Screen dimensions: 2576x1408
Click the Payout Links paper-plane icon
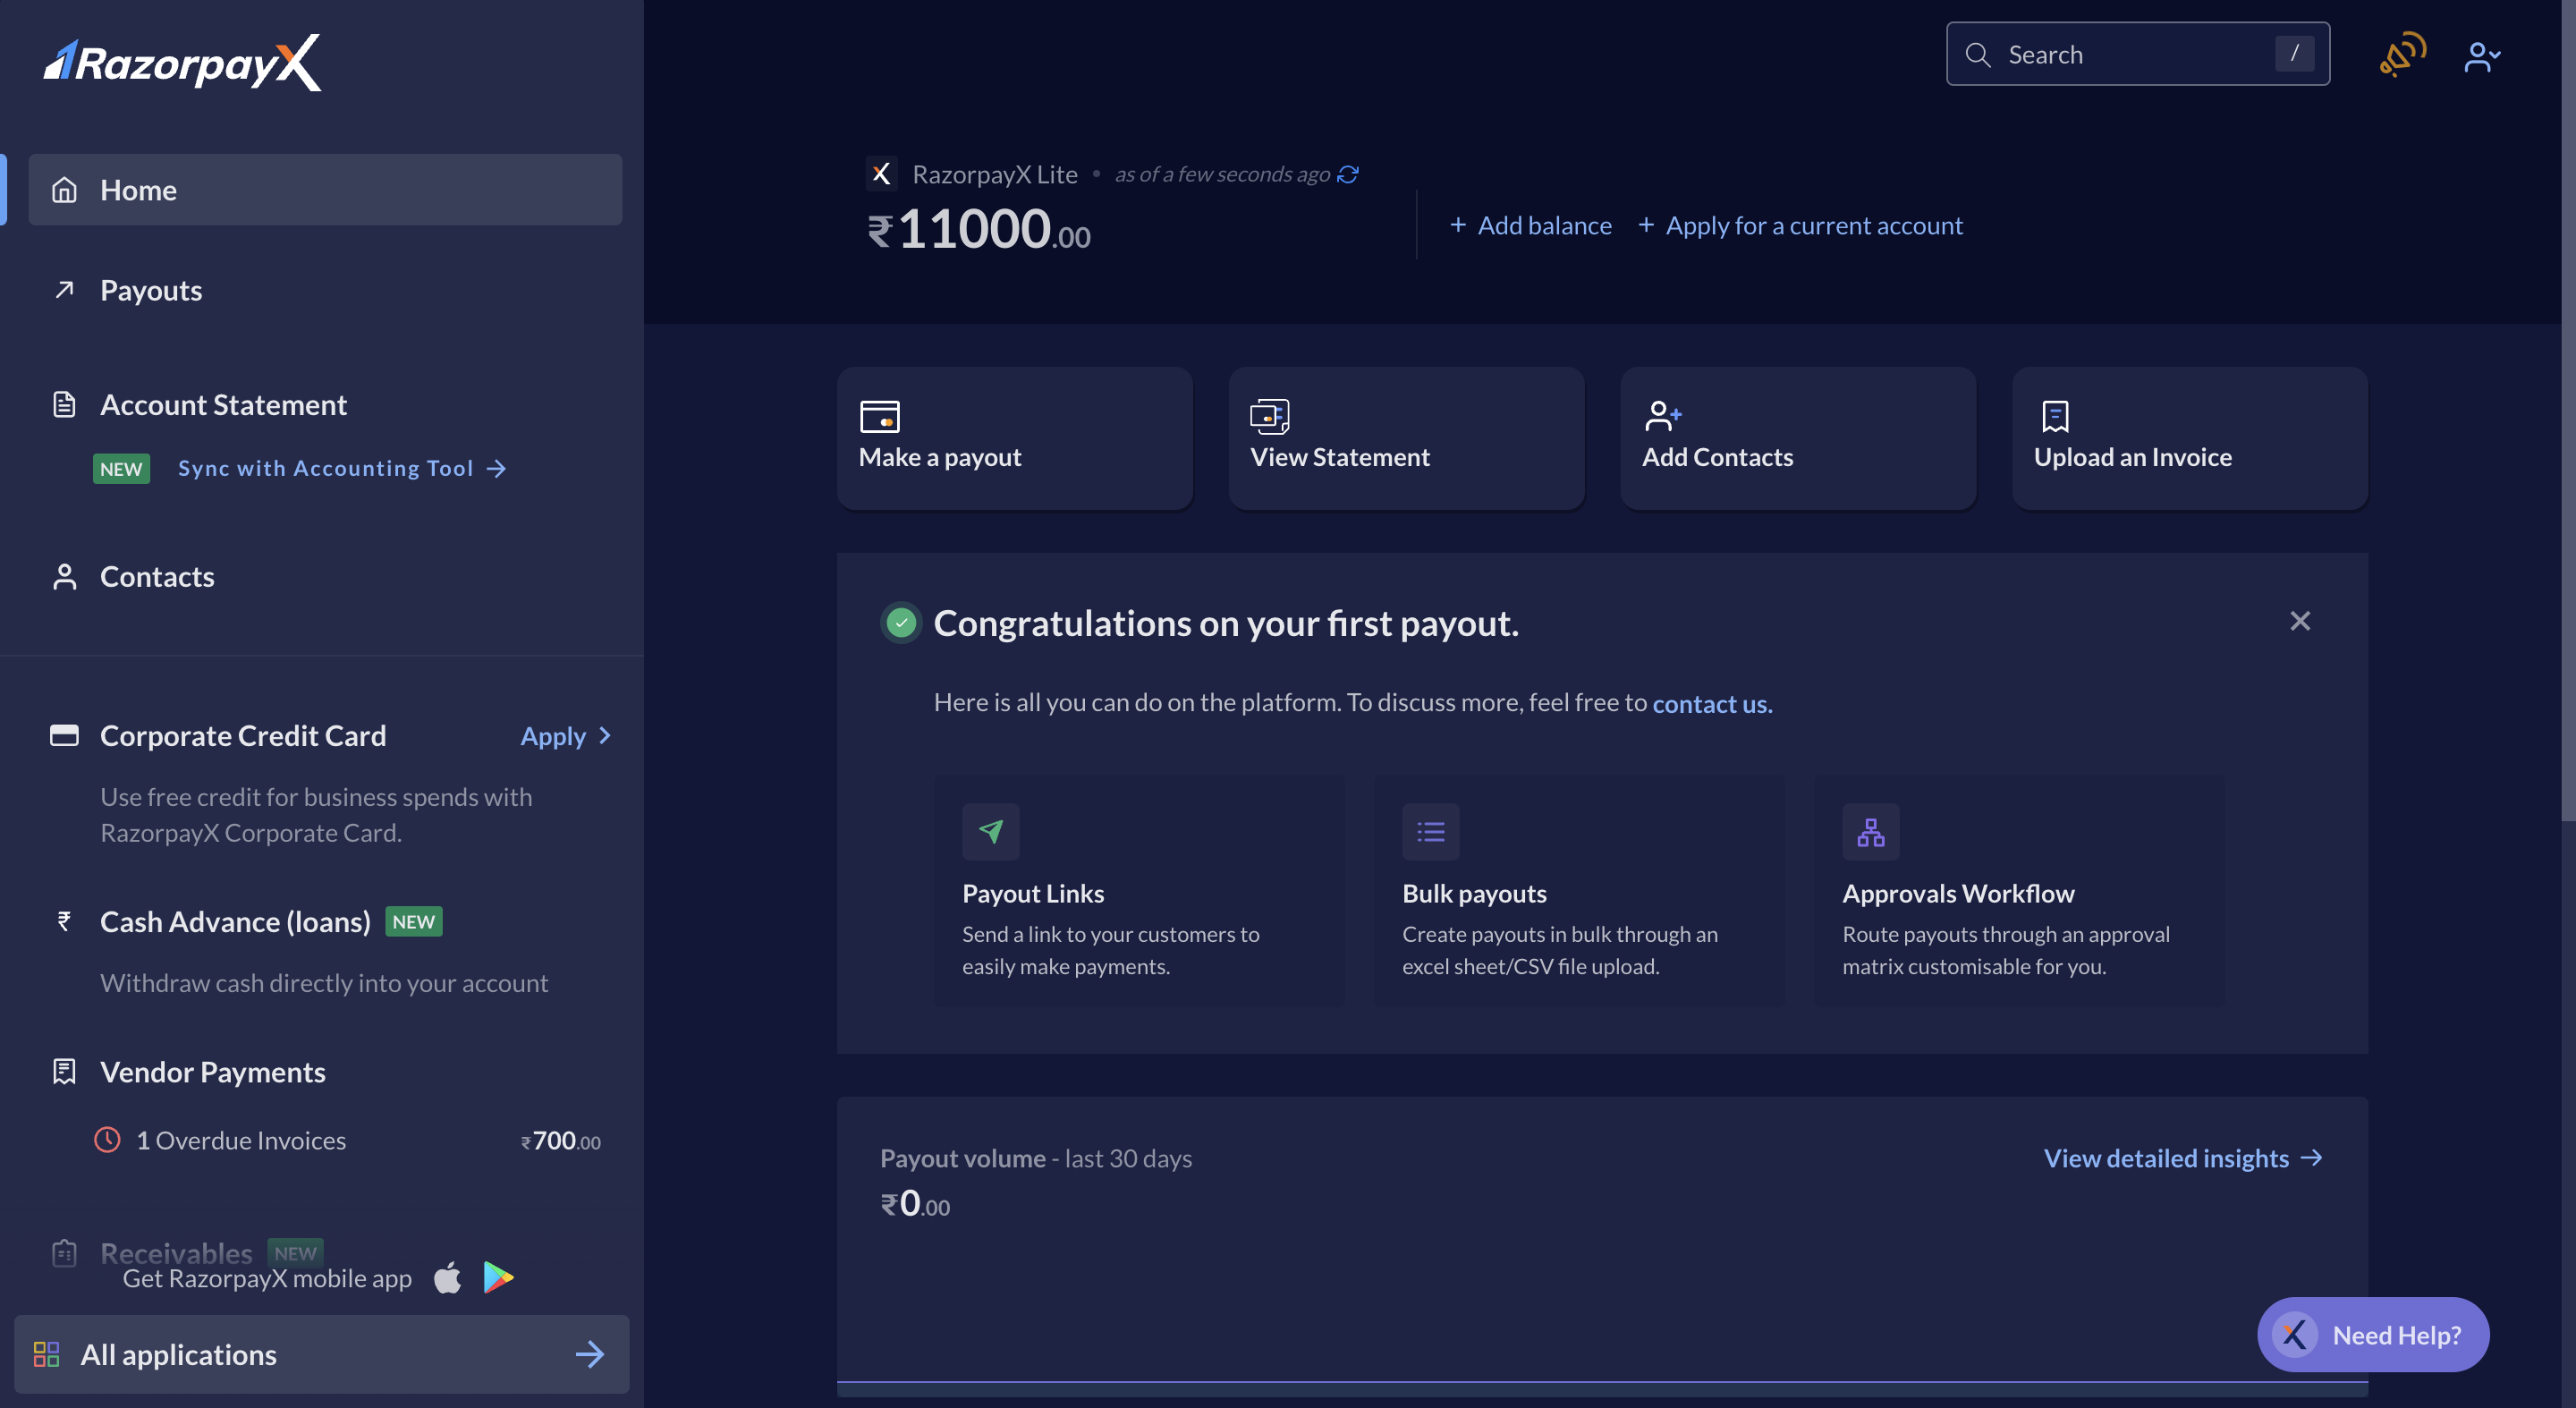pos(991,831)
